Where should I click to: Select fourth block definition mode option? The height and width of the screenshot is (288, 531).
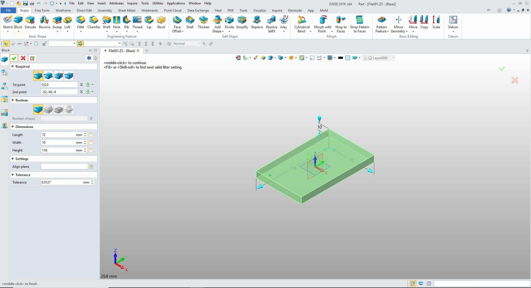(x=69, y=76)
